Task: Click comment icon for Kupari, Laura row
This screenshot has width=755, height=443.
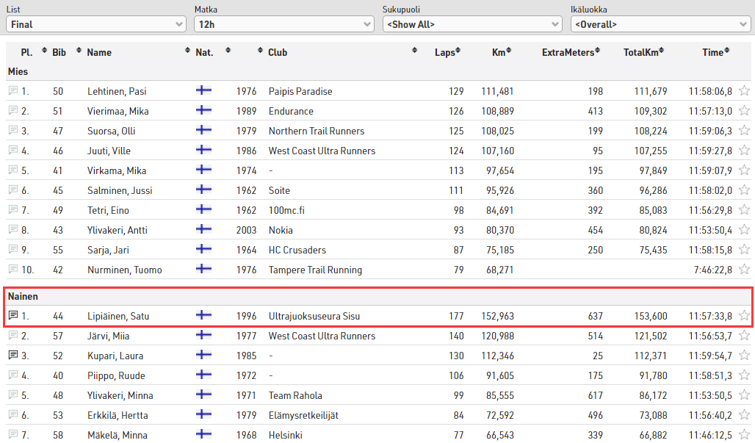Action: click(x=12, y=356)
